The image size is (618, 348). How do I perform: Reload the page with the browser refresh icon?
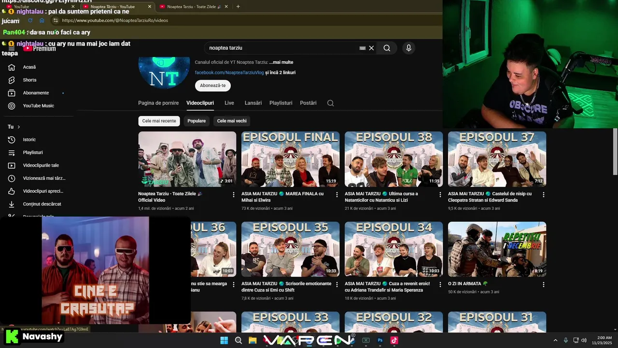pyautogui.click(x=30, y=20)
